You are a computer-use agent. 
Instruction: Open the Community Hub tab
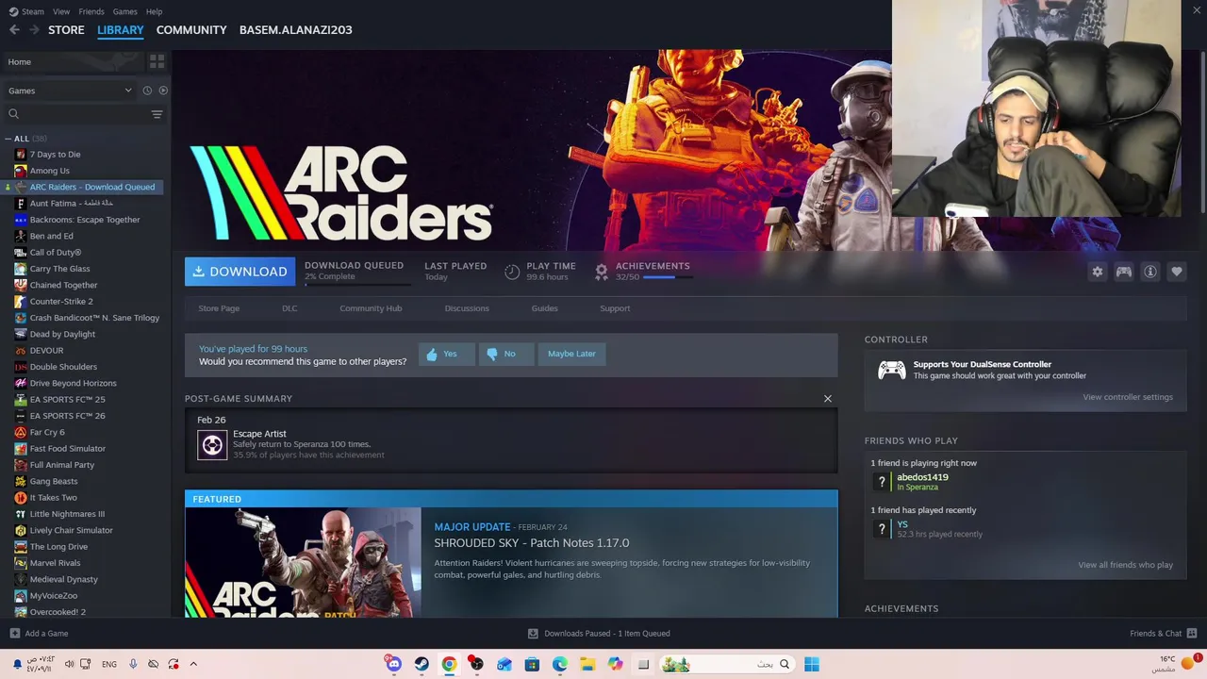pos(371,308)
